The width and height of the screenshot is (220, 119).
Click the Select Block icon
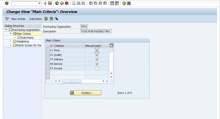[51, 19]
